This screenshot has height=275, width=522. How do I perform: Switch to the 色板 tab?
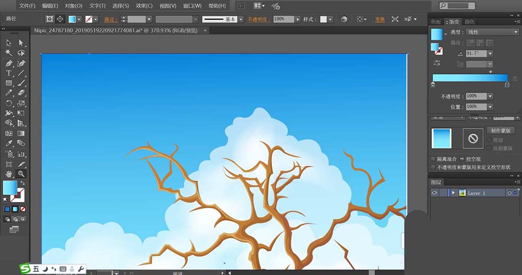[436, 21]
